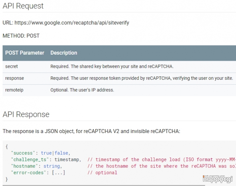Click the "hostname" key in the code
This screenshot has width=236, height=186.
[x=24, y=166]
